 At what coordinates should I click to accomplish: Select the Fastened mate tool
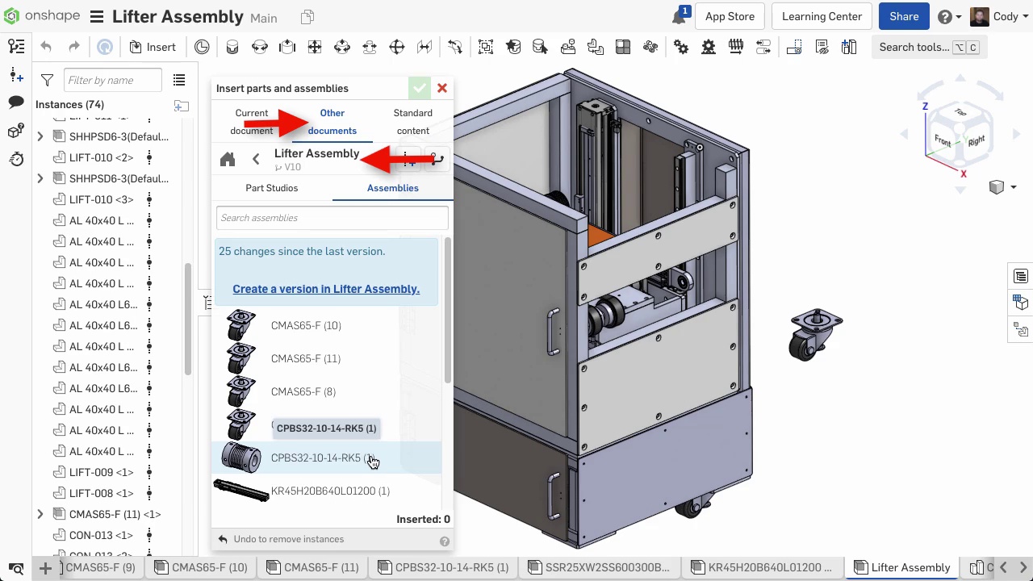pyautogui.click(x=232, y=47)
